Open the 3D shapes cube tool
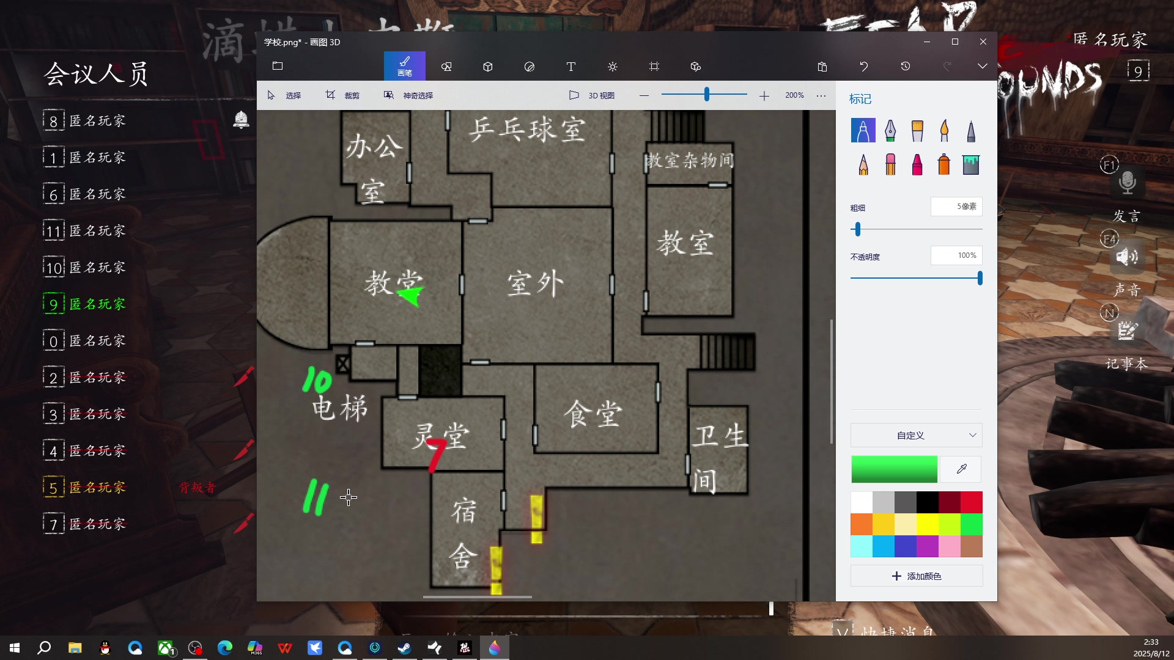The image size is (1174, 660). (488, 66)
